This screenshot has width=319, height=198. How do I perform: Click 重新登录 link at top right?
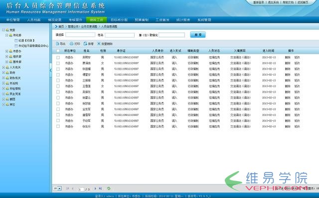pyautogui.click(x=258, y=2)
